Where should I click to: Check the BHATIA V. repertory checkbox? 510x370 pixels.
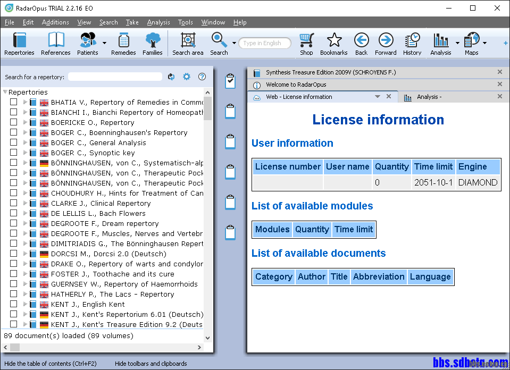tap(14, 102)
